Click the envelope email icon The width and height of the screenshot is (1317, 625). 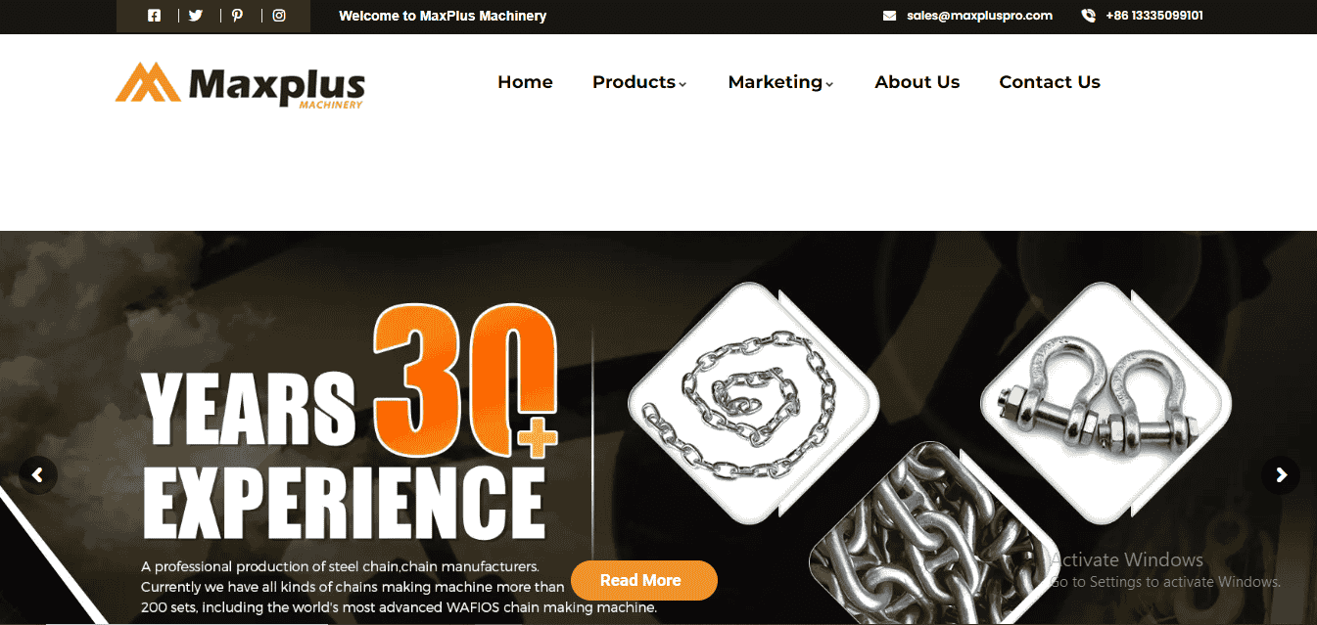coord(889,16)
